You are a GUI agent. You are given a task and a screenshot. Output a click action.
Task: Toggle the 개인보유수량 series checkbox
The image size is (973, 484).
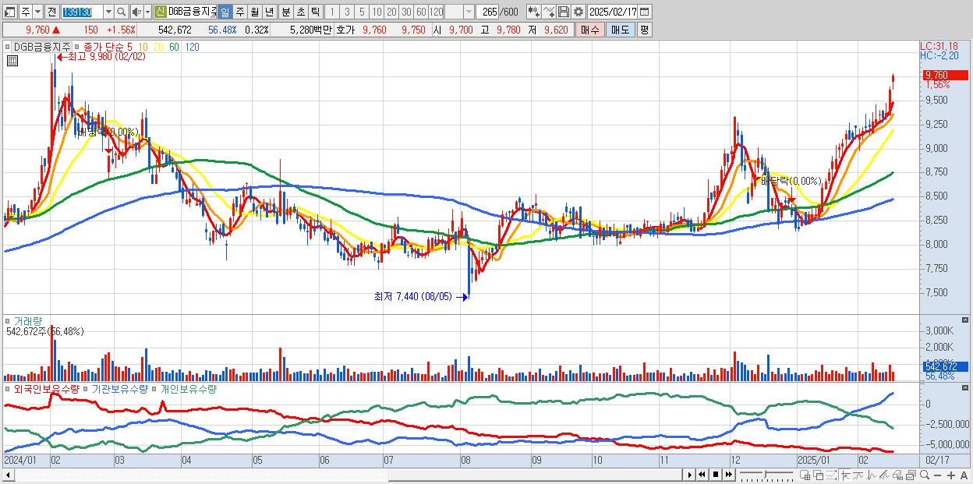(x=155, y=388)
